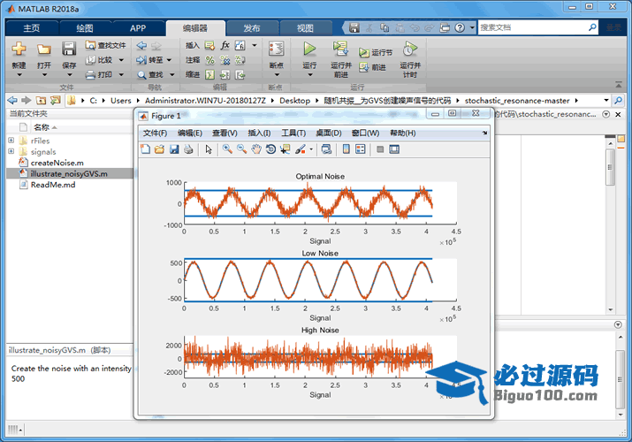The height and width of the screenshot is (442, 632).
Task: Select the illustrate_noisyGVS.m file
Action: point(69,173)
